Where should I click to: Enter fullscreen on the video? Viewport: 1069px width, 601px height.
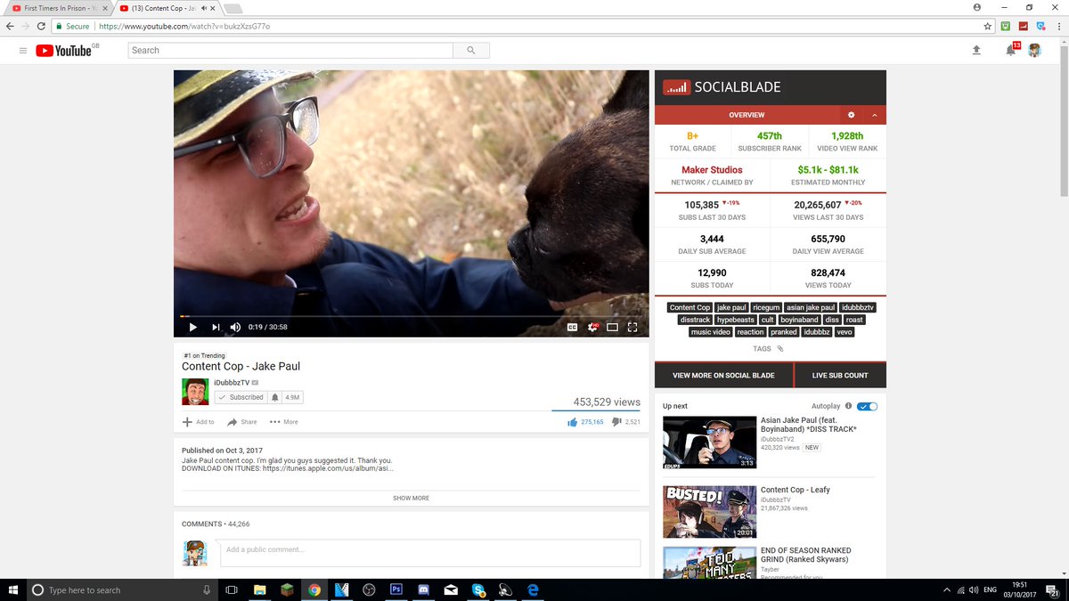click(x=632, y=327)
